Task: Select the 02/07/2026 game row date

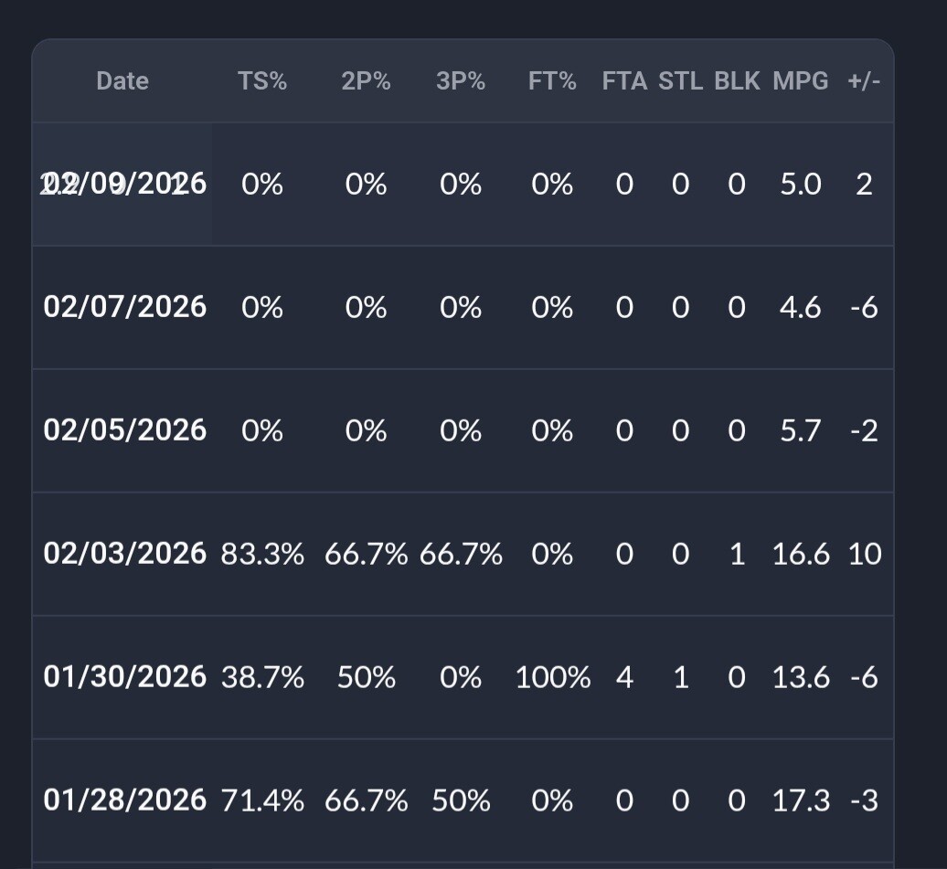Action: pos(125,307)
